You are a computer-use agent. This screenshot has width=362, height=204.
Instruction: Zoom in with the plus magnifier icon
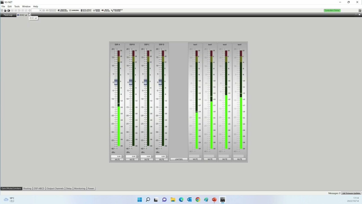click(x=44, y=10)
